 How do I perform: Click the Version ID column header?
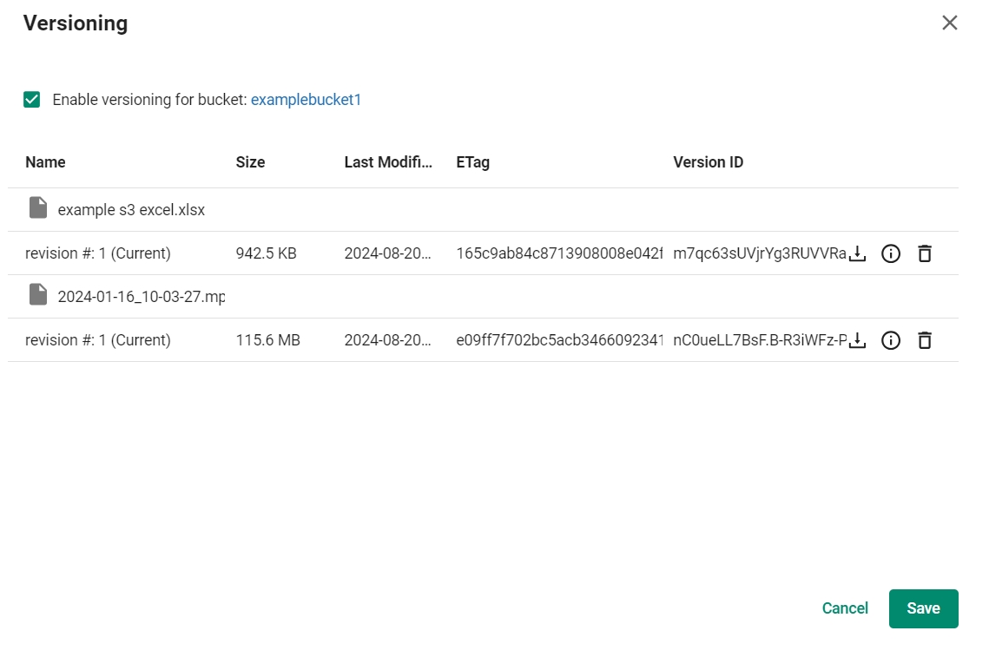point(708,162)
